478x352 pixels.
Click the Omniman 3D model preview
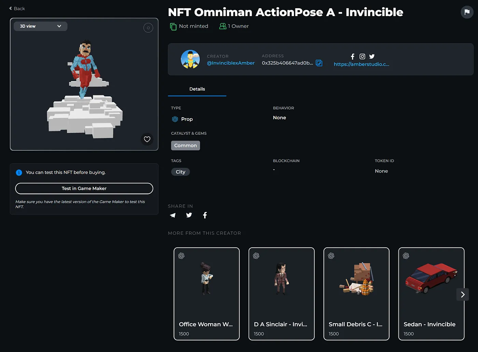(x=84, y=90)
